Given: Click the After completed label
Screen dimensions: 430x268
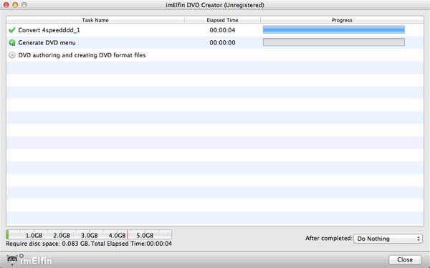Looking at the screenshot, I should click(329, 238).
